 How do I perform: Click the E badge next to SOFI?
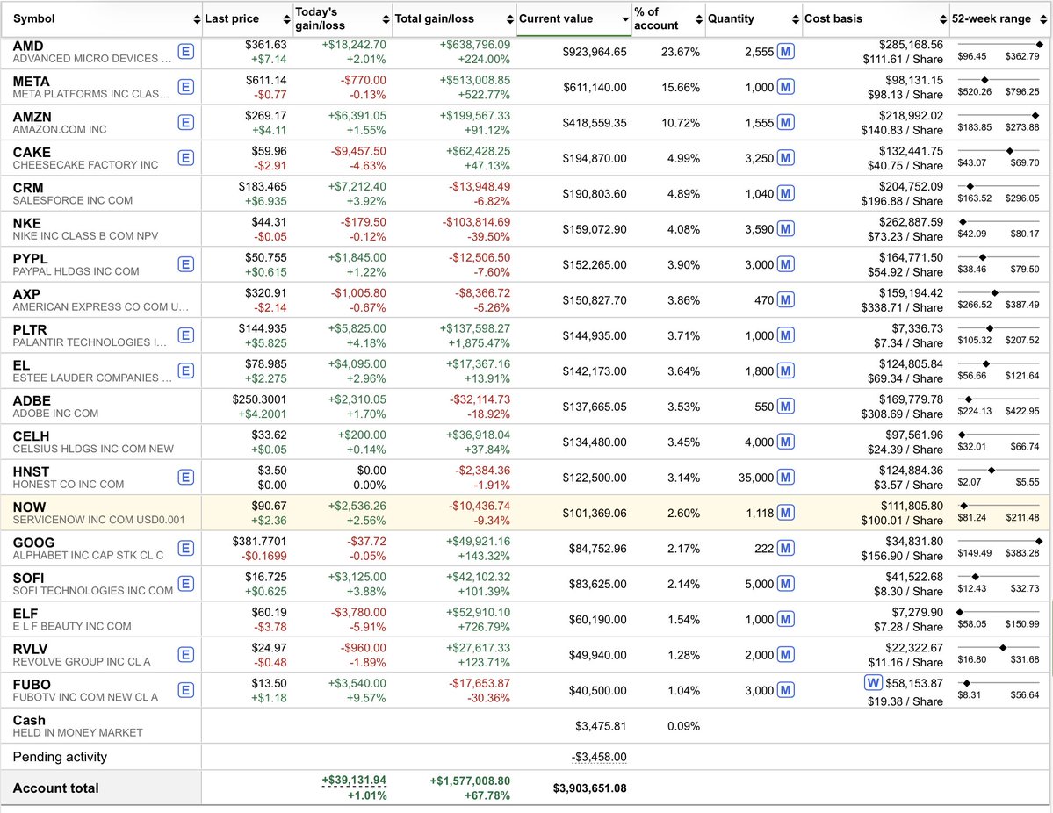coord(186,584)
